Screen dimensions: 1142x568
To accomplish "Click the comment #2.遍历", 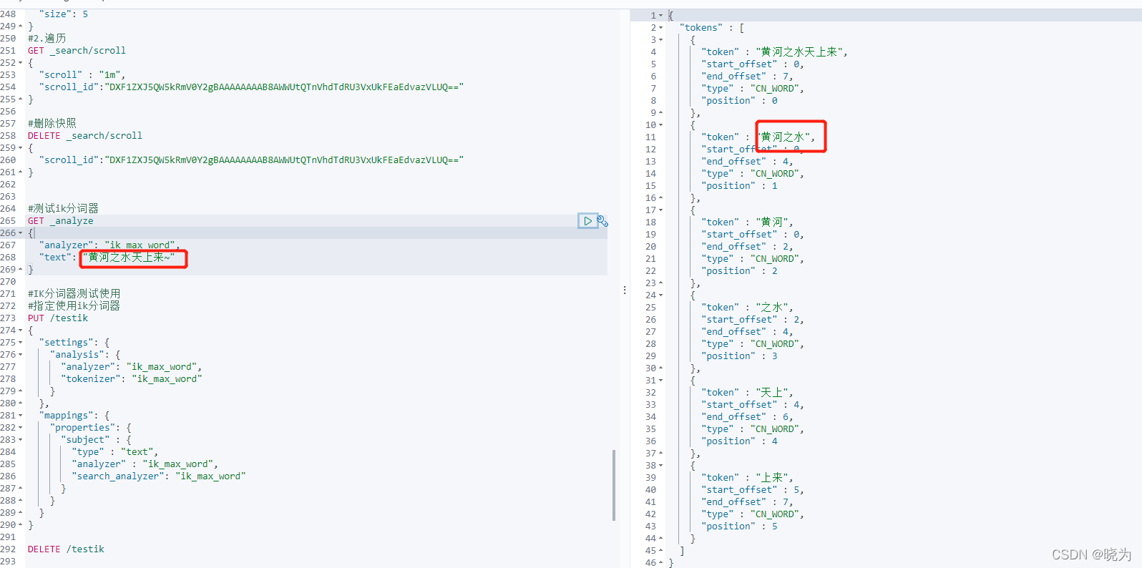I will tap(47, 39).
